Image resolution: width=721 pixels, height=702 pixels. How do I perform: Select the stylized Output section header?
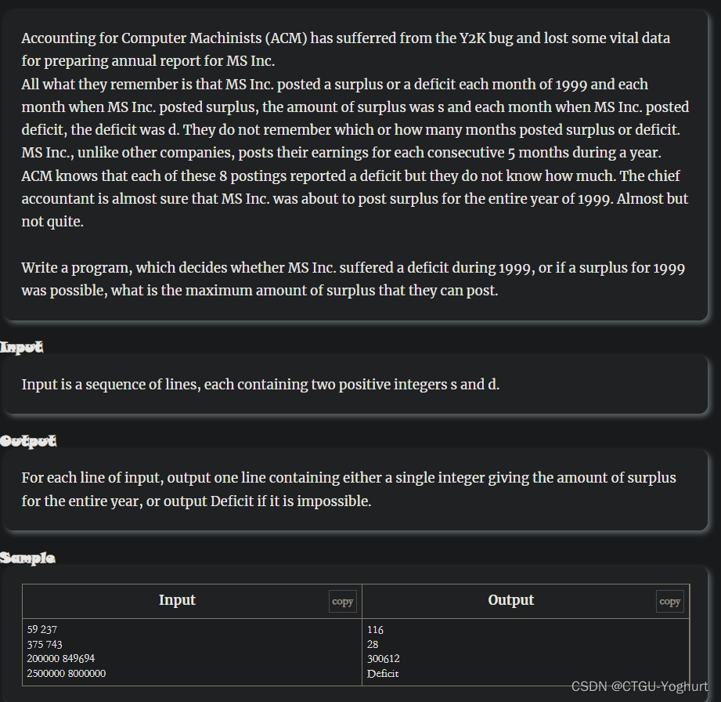[x=29, y=440]
